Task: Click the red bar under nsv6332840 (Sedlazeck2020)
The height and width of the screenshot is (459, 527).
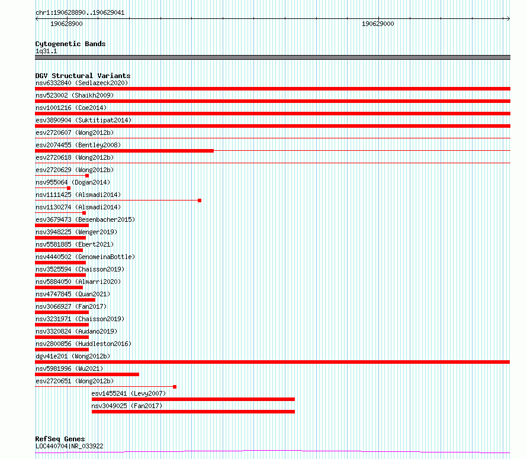Action: coord(272,89)
